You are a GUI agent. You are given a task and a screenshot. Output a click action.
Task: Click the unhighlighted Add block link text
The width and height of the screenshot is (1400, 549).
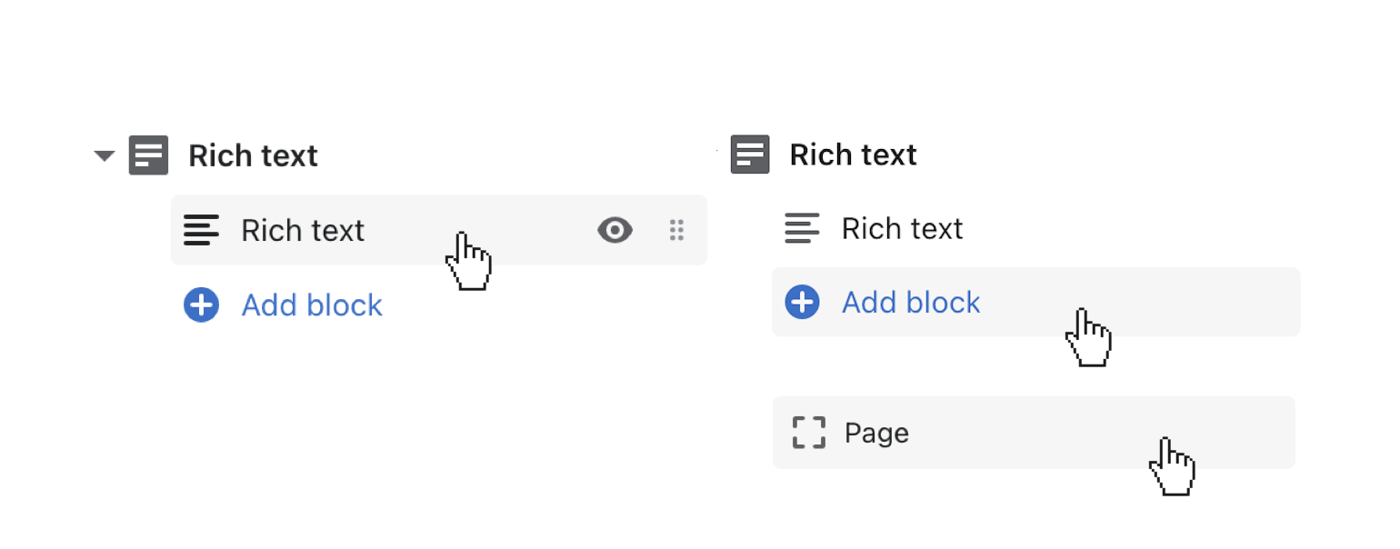(312, 305)
